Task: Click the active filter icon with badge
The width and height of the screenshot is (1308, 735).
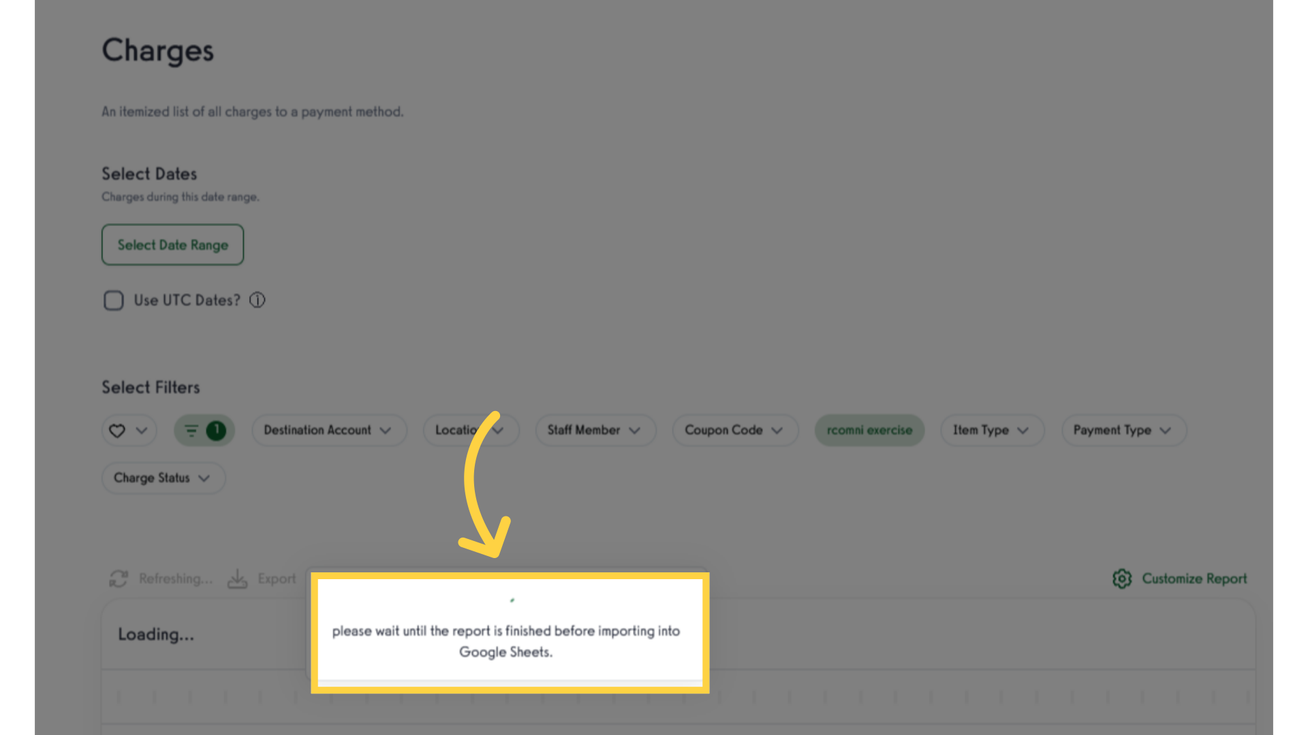Action: tap(203, 429)
